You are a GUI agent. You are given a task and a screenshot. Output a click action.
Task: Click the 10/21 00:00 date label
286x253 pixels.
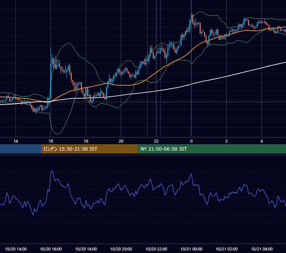click(x=191, y=249)
